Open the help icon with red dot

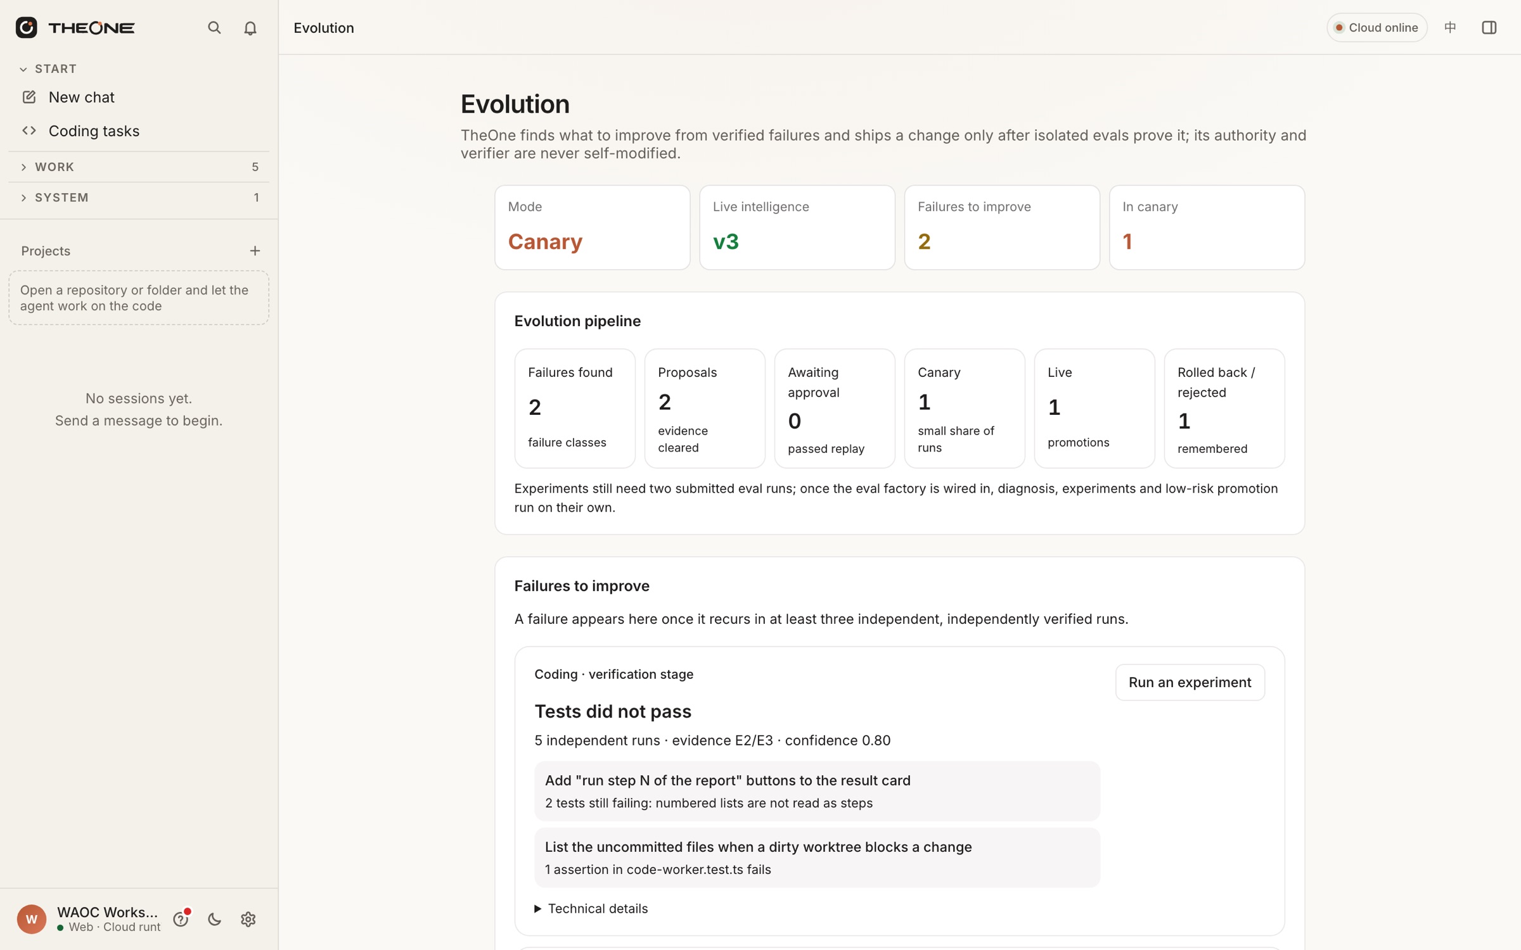[181, 919]
